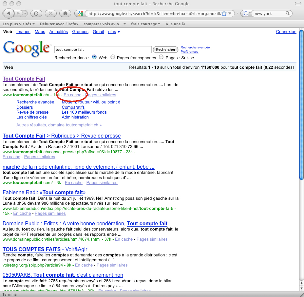
Task: Open the search engine selector G icon
Action: 246,13
